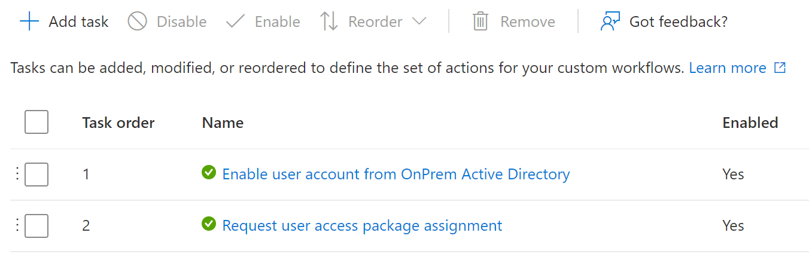The height and width of the screenshot is (260, 809).
Task: Tick the select-all checkbox in the header row
Action: 37,123
